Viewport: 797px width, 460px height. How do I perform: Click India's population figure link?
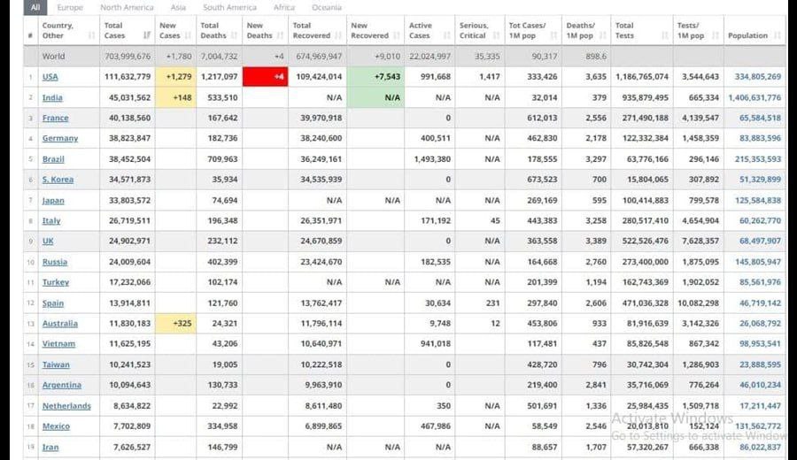[x=754, y=97]
